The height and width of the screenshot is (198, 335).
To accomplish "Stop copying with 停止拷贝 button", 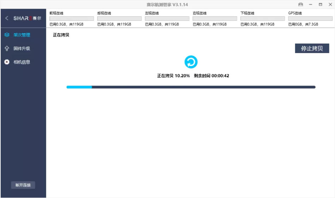I will (312, 48).
